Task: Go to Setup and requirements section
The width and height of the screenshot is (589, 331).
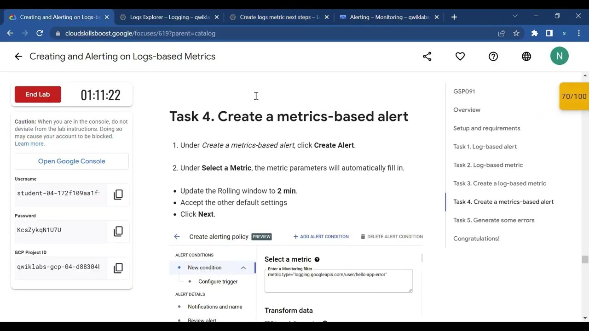Action: point(486,128)
